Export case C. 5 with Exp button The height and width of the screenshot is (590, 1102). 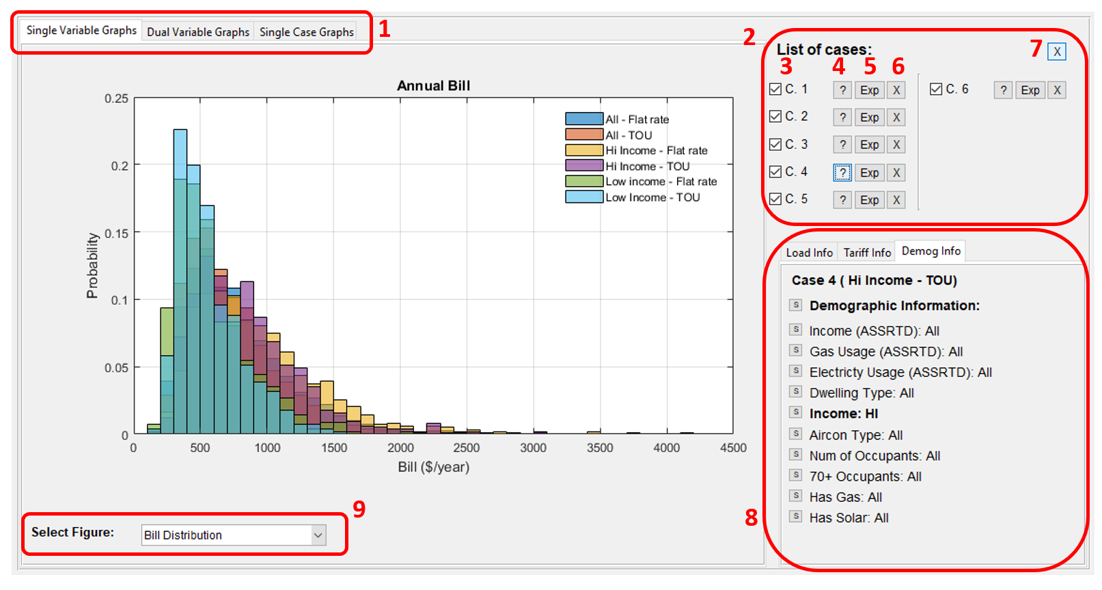click(x=870, y=200)
